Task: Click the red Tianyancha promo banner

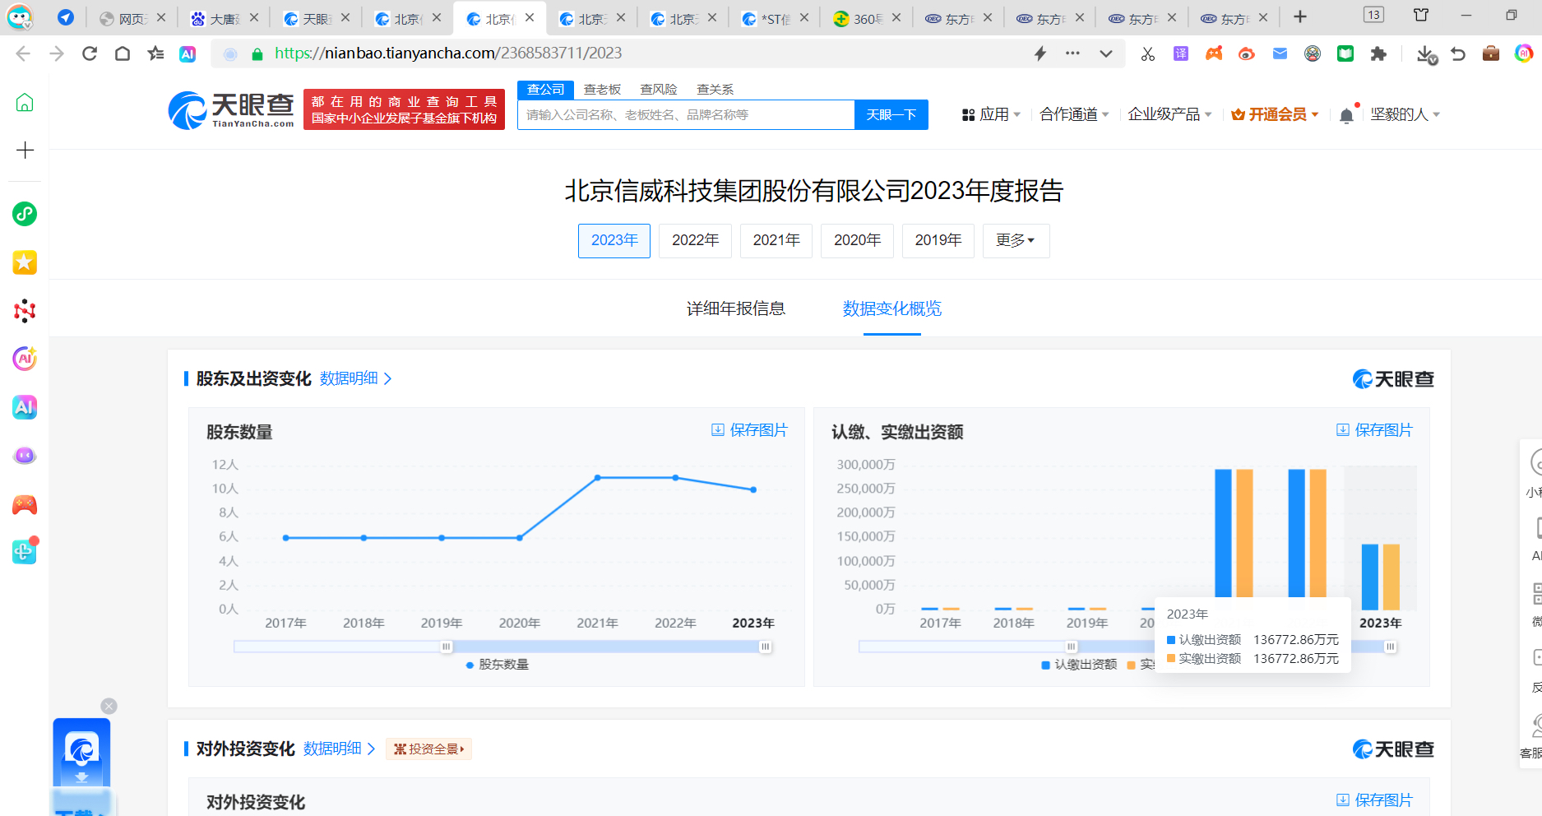Action: (404, 109)
